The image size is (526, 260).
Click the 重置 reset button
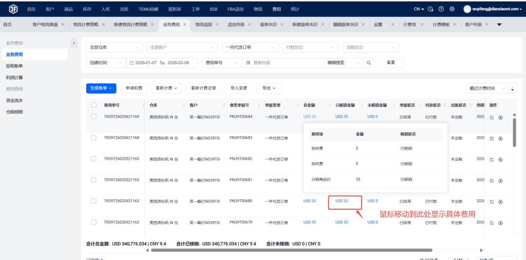point(391,63)
